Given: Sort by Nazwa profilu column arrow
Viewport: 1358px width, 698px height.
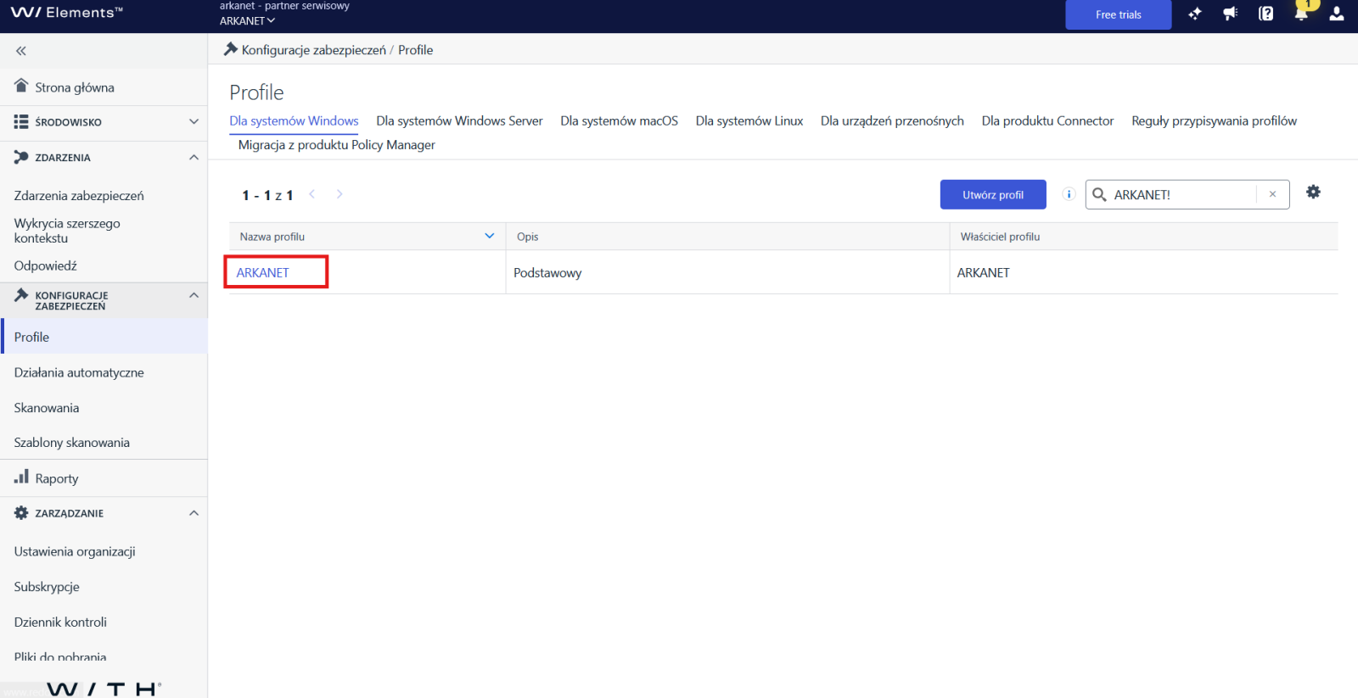Looking at the screenshot, I should tap(489, 237).
